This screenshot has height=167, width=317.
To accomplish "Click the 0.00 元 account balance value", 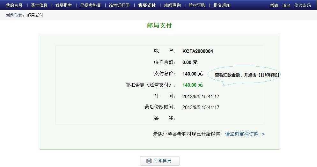I will 190,62.
